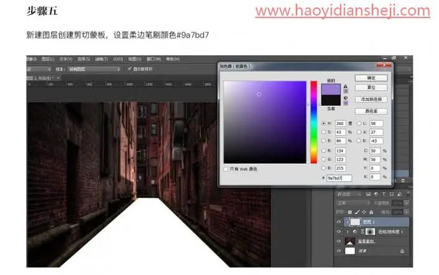The height and width of the screenshot is (275, 439).
Task: Click the pixel layer filter icon
Action: (x=368, y=194)
